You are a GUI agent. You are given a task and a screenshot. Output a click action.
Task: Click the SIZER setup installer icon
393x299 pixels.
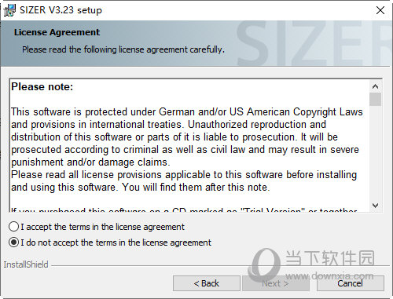9,10
